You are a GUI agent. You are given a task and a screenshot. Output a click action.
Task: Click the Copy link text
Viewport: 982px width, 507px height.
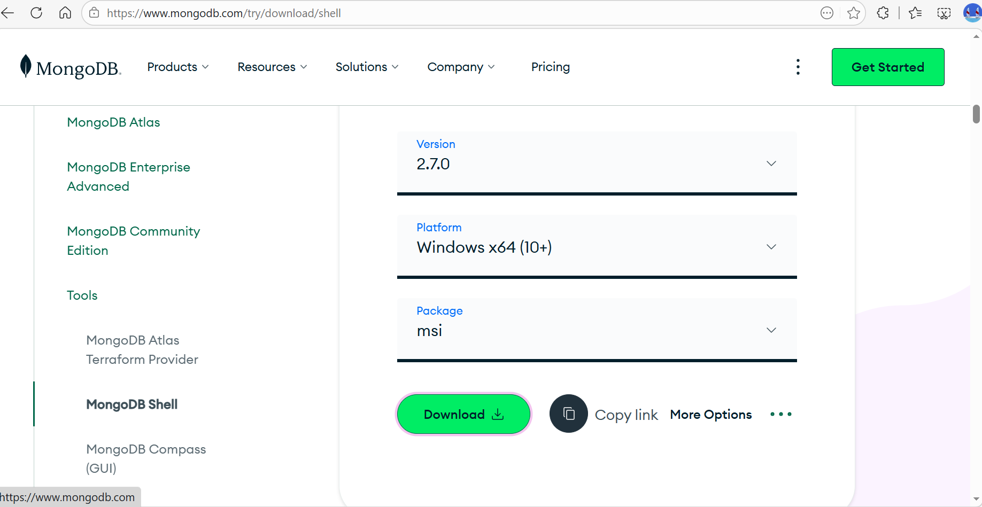[x=626, y=415]
